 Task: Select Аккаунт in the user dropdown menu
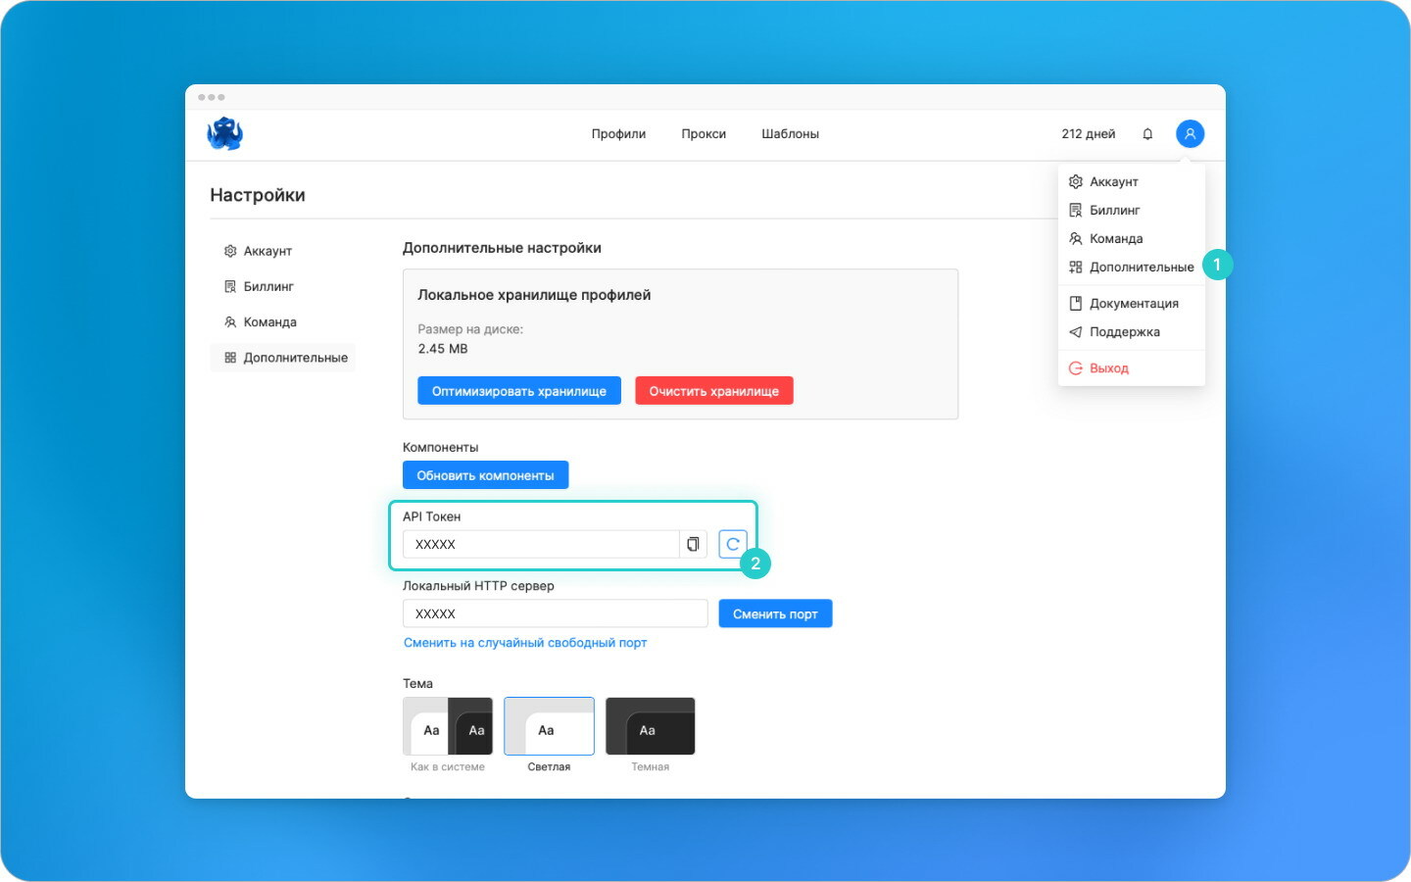click(1132, 181)
